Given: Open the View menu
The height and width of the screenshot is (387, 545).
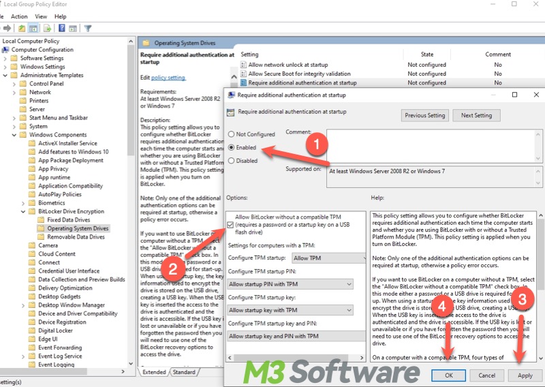Looking at the screenshot, I should (41, 16).
